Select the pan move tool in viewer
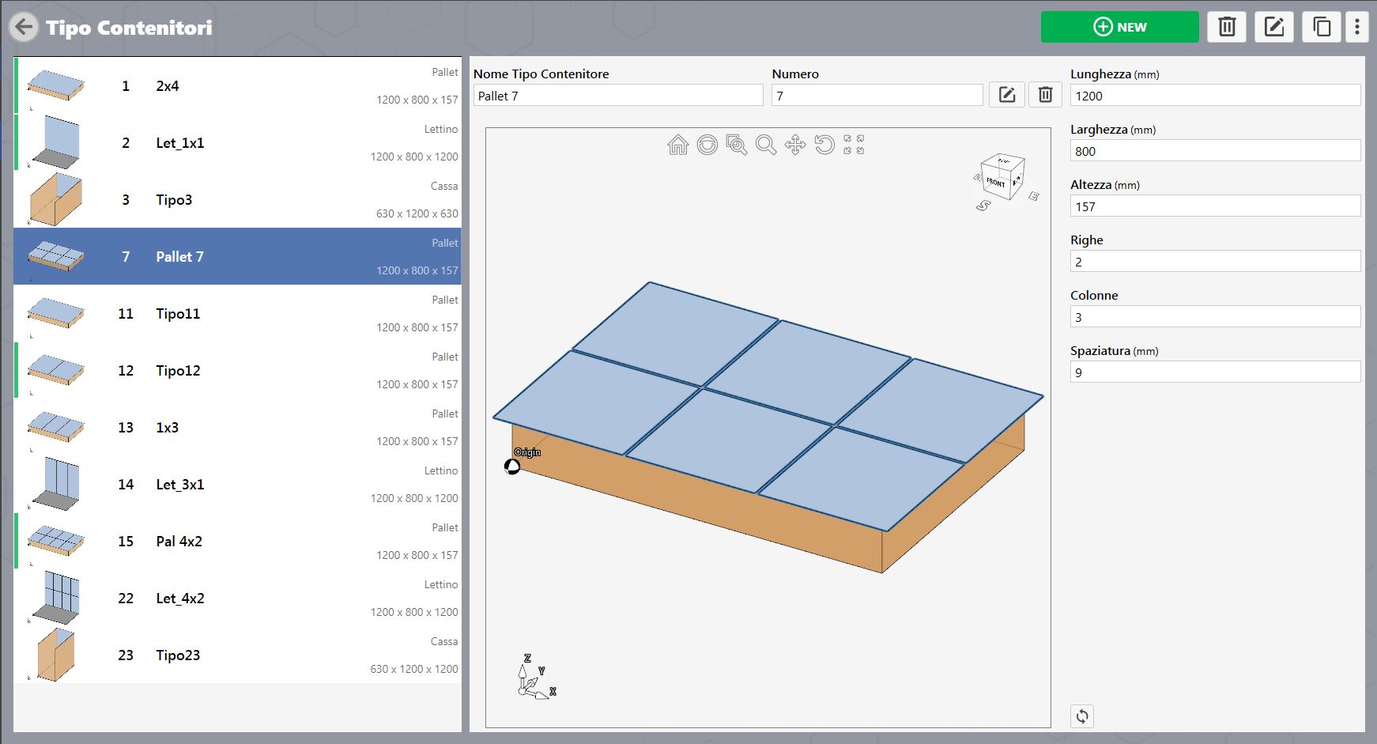 pos(795,145)
